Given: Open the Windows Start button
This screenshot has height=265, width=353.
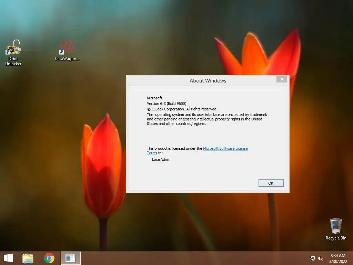Looking at the screenshot, I should [x=8, y=258].
